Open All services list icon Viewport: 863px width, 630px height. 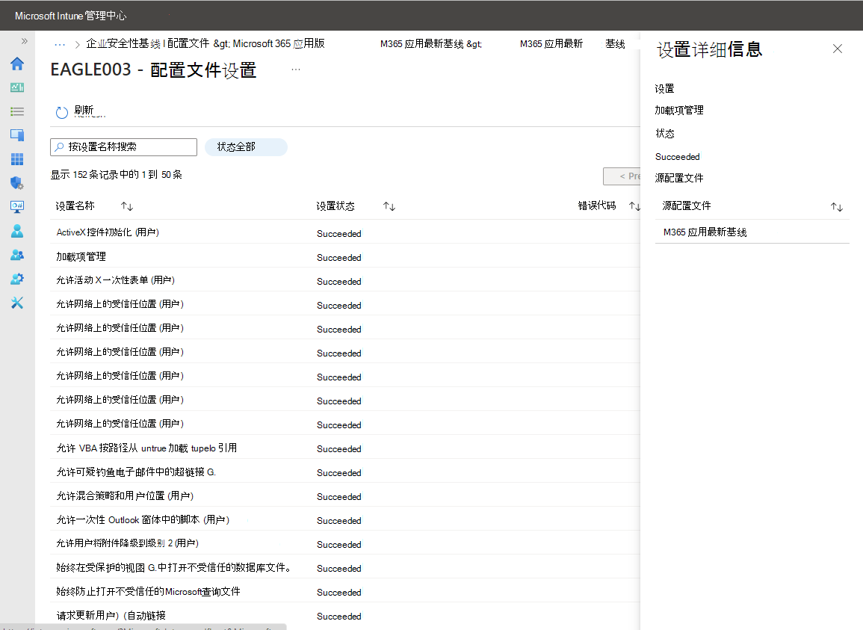(x=17, y=112)
